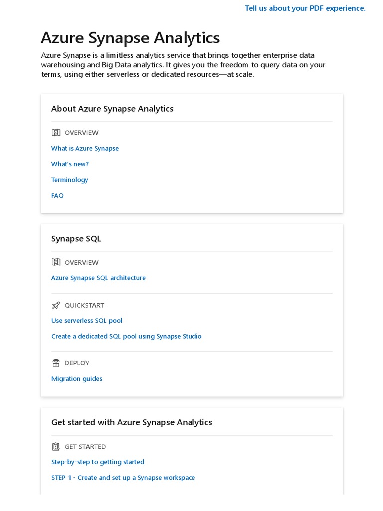Click the Overview map icon in Synapse SQL

pyautogui.click(x=56, y=262)
